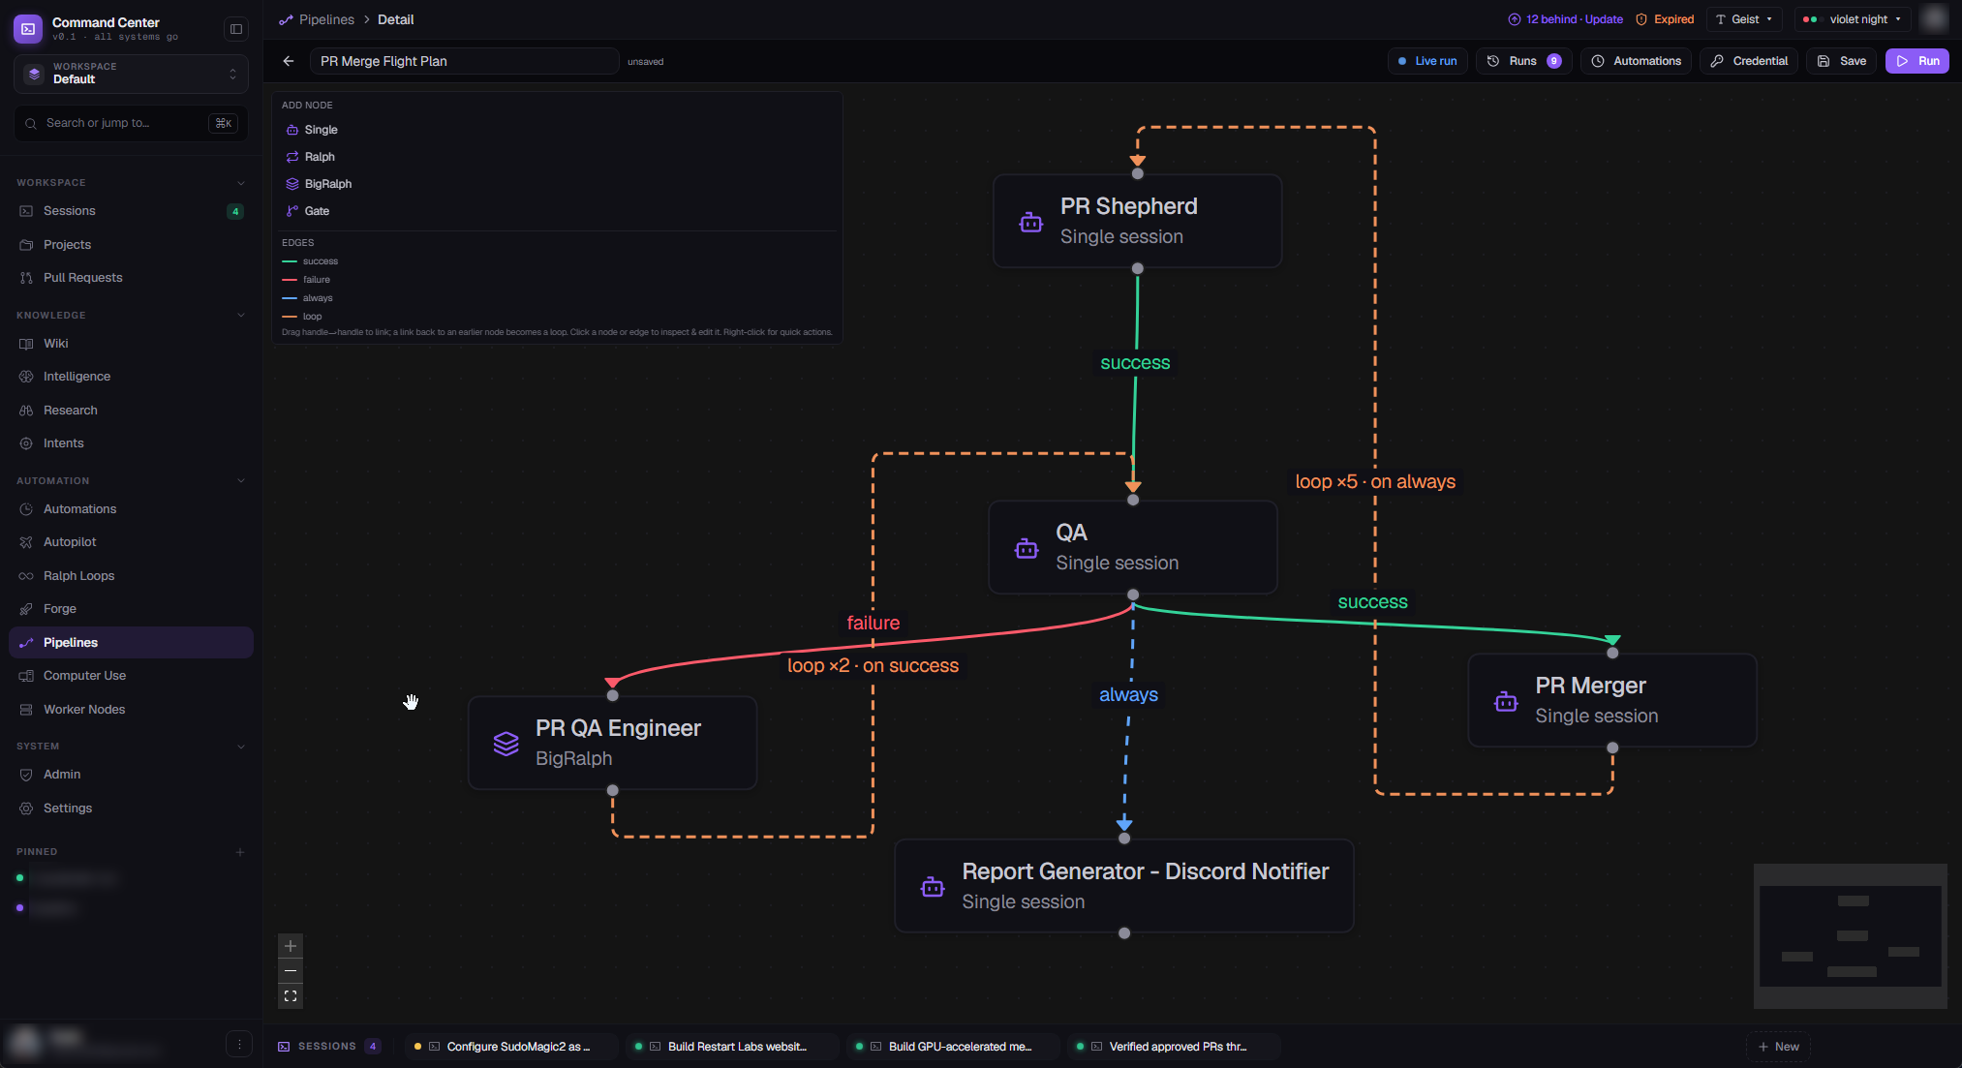
Task: Open the Automations toolbar button
Action: (x=1636, y=61)
